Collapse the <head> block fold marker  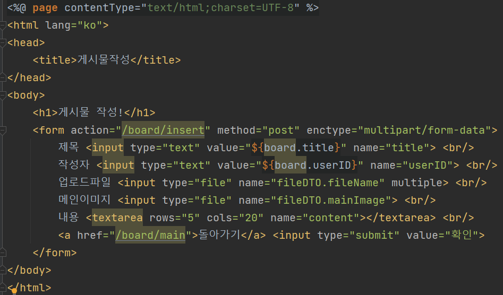click(x=3, y=43)
